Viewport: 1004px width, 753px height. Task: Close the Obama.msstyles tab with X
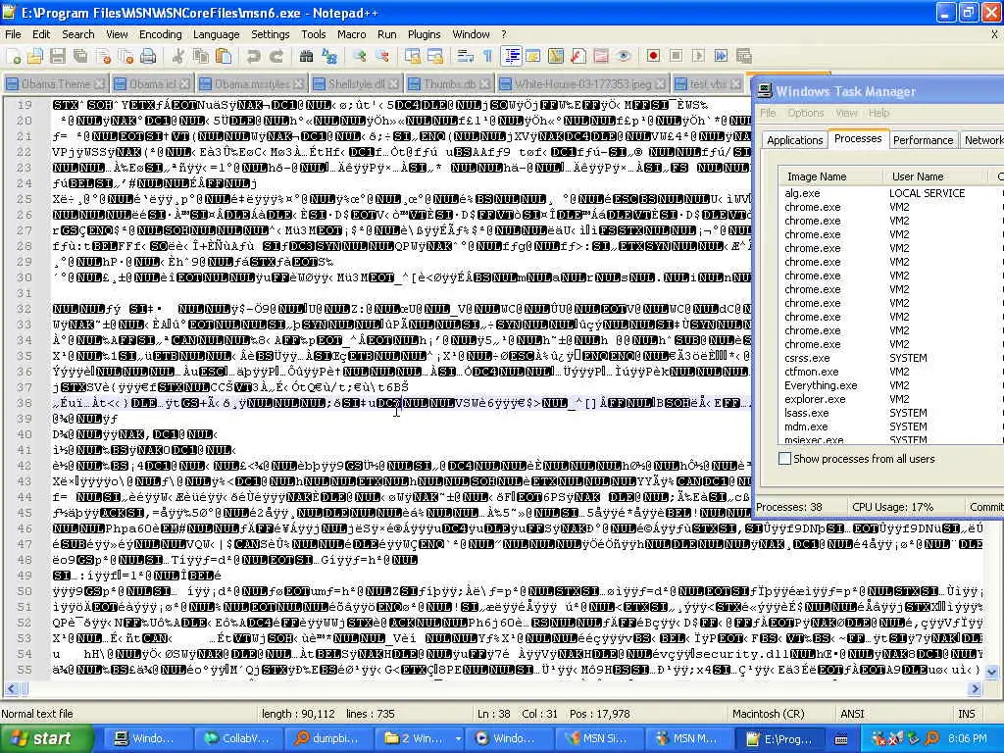(x=299, y=84)
